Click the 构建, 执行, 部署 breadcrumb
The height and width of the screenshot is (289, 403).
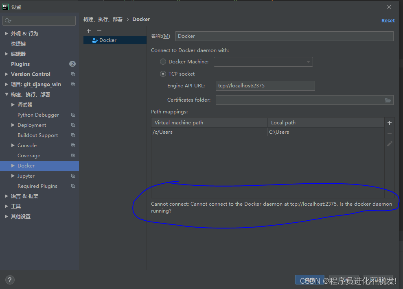pyautogui.click(x=103, y=20)
